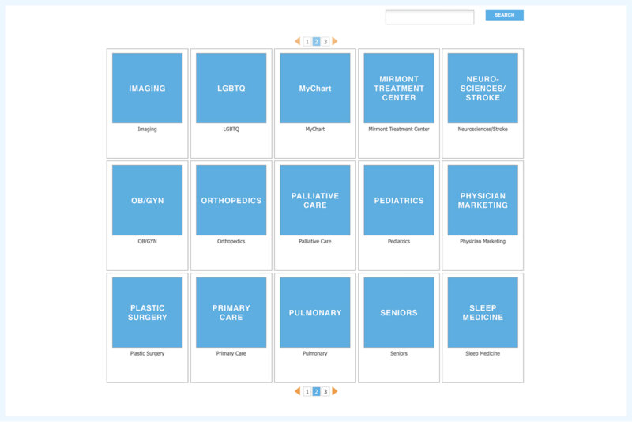Select page 3 in bottom pagination
This screenshot has height=422, width=632.
pos(325,391)
